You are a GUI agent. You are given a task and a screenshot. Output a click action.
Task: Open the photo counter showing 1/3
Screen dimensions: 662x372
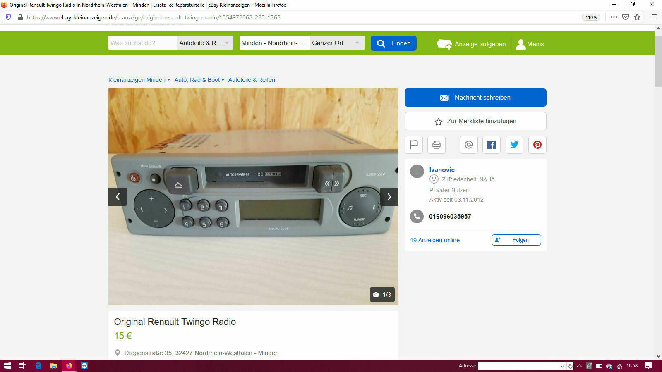pos(381,295)
